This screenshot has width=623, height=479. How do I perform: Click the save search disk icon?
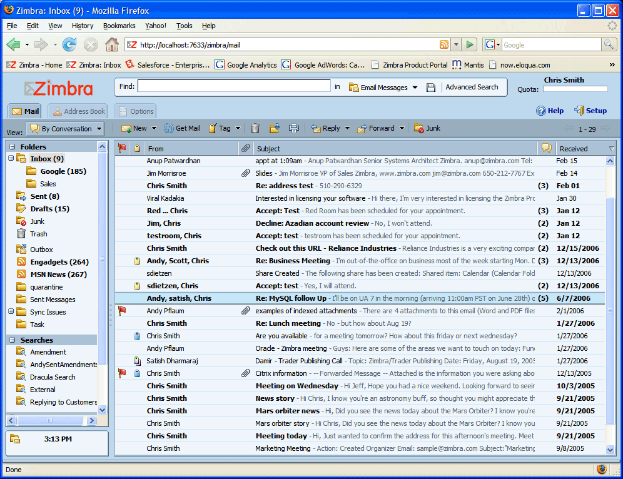tap(431, 88)
